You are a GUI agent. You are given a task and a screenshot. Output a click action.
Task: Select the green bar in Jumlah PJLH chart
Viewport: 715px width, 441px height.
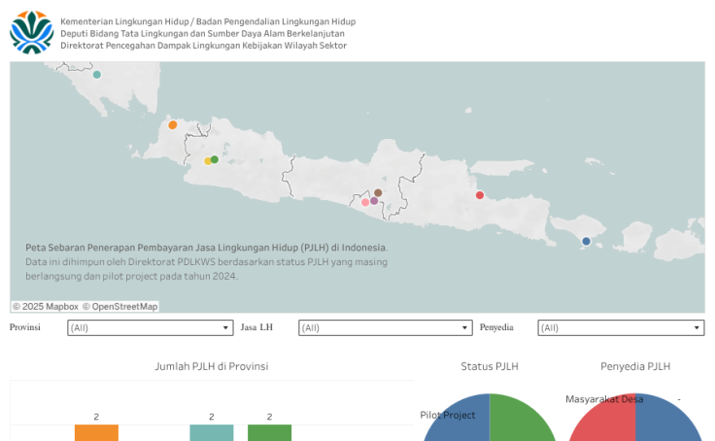269,433
